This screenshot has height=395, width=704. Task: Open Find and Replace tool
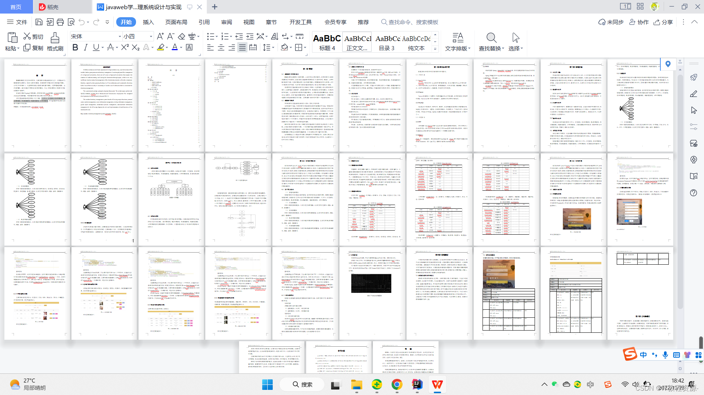coord(491,42)
